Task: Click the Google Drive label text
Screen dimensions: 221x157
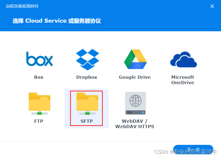Action: (135, 77)
